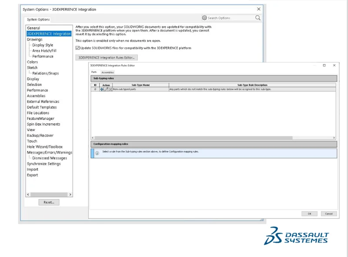Click Sub-typing table scrollbar left arrow

click(93, 138)
